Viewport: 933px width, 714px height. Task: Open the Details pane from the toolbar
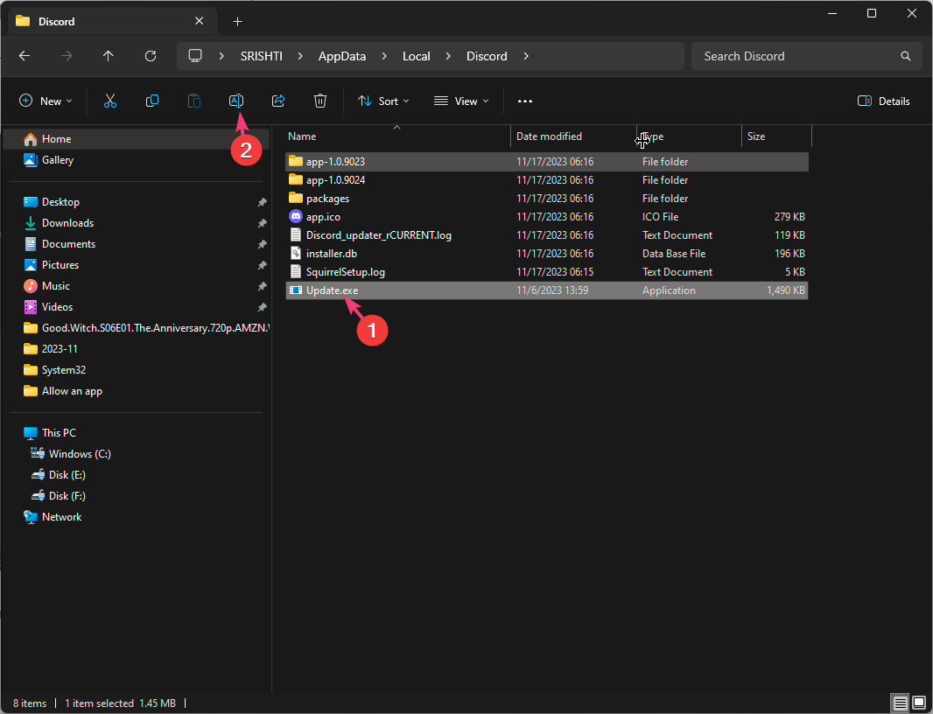883,101
